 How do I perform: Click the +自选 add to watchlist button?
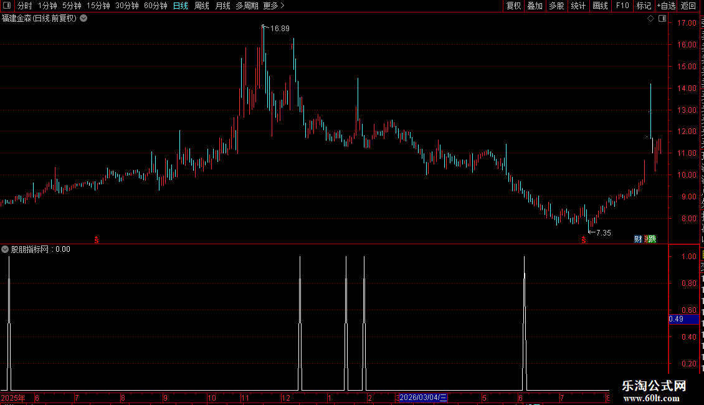tap(666, 6)
